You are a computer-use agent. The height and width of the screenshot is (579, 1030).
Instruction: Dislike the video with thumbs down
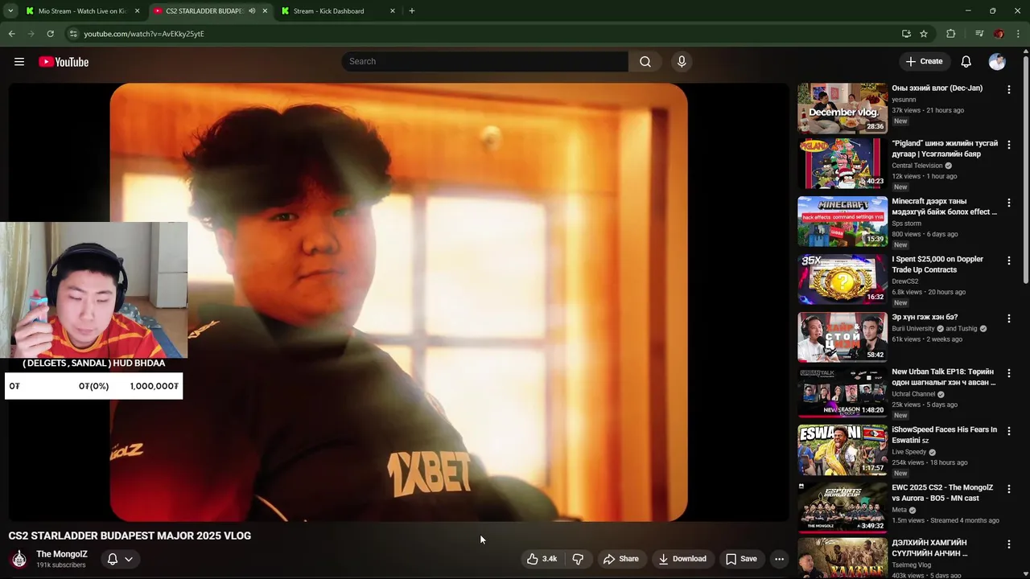(x=578, y=559)
